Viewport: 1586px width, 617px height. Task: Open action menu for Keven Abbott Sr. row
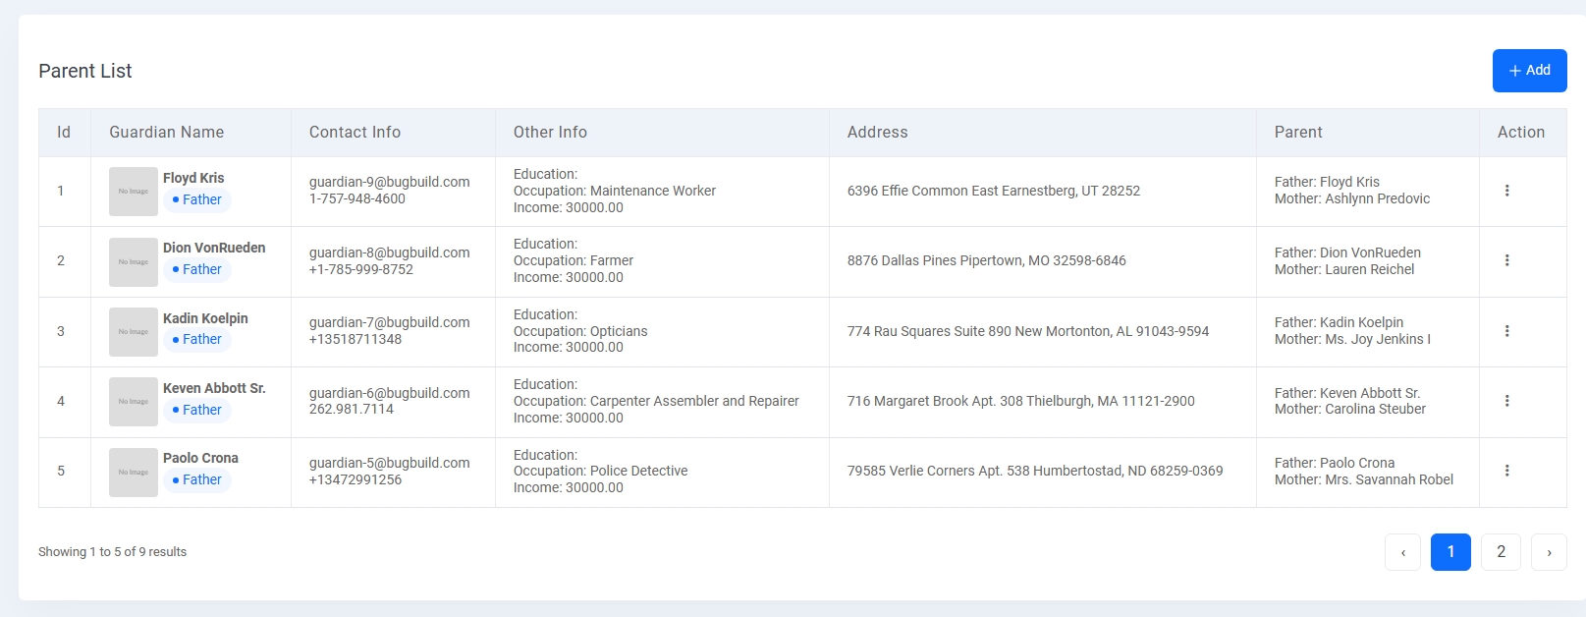[1506, 401]
